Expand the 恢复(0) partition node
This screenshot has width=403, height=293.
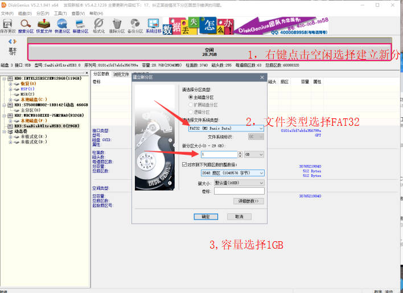(x=10, y=84)
